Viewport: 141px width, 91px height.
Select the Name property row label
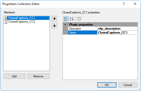pyautogui.click(x=83, y=33)
